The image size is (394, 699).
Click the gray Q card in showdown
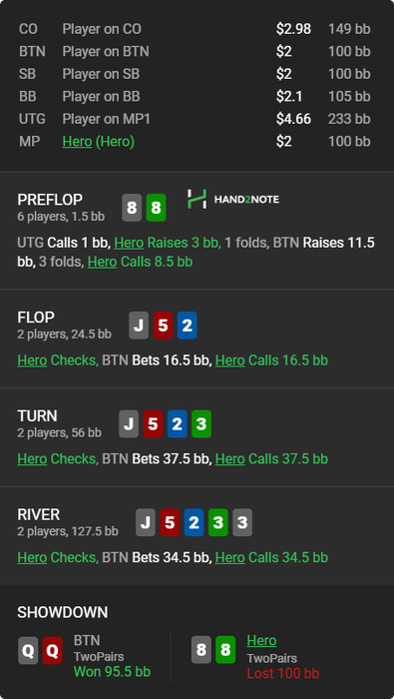coord(28,650)
